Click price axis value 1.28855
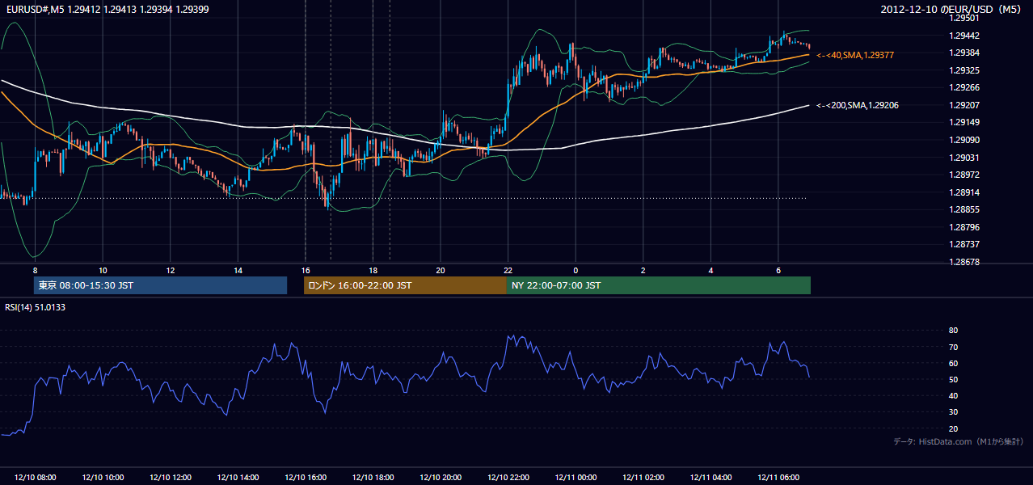The image size is (1033, 485). coord(964,209)
